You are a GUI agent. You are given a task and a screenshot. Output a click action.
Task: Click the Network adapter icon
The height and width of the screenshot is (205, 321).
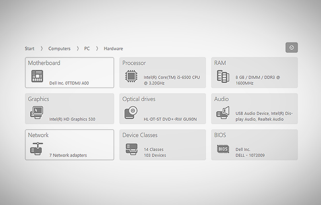pos(36,148)
